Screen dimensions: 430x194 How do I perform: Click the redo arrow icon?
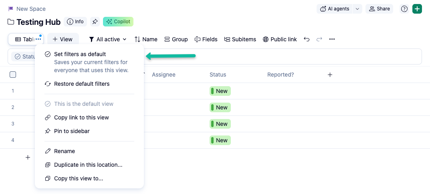pos(319,39)
